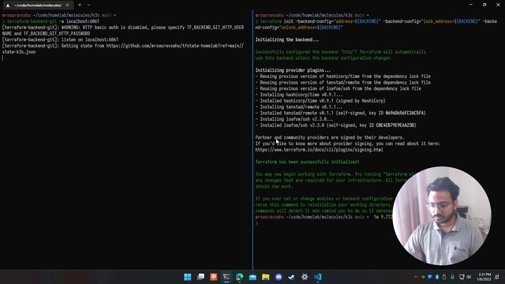The width and height of the screenshot is (505, 284).
Task: Click 'Reusing previous version of loafoe/ssh' line
Action: (339, 88)
